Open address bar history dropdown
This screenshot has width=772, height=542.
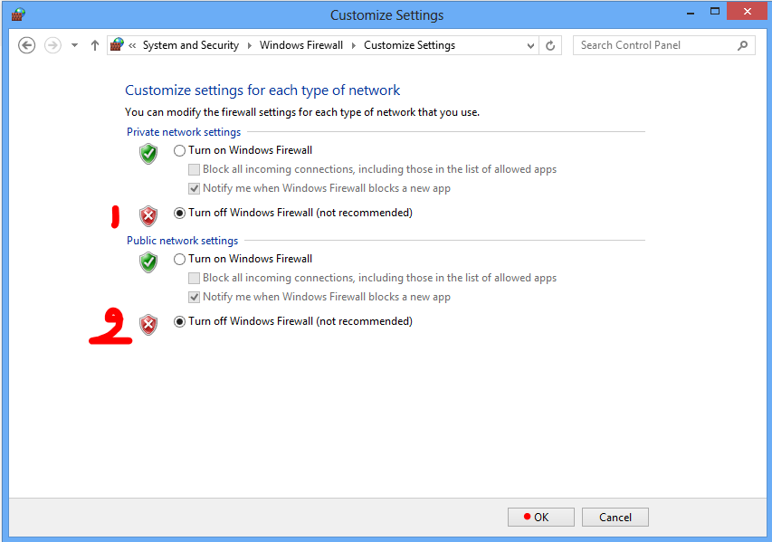pyautogui.click(x=530, y=46)
